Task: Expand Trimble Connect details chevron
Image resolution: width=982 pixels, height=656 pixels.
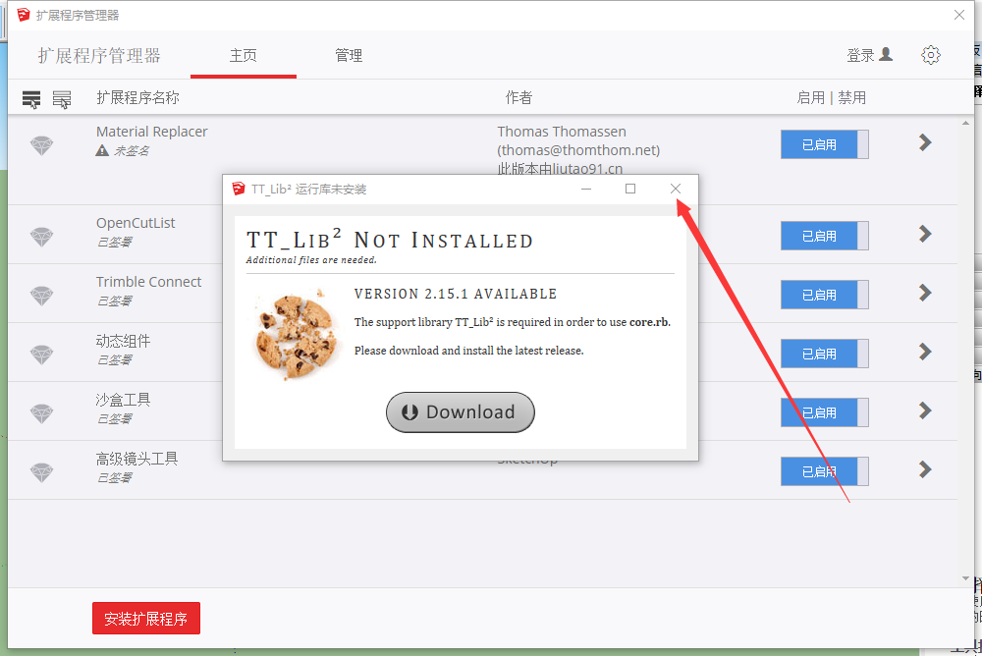Action: click(x=925, y=294)
